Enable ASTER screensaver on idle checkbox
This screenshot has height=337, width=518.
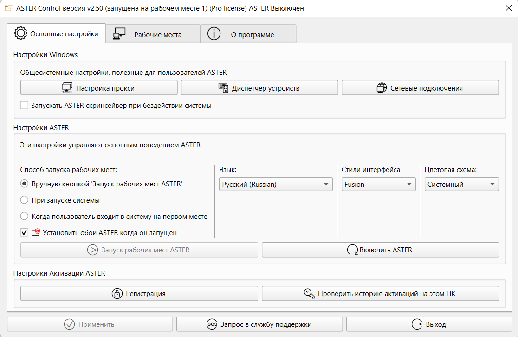(x=24, y=106)
